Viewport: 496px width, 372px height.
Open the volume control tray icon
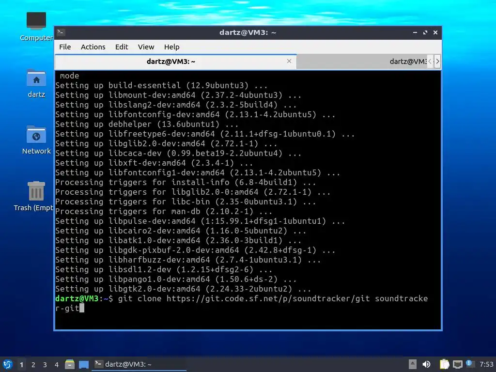[426, 364]
